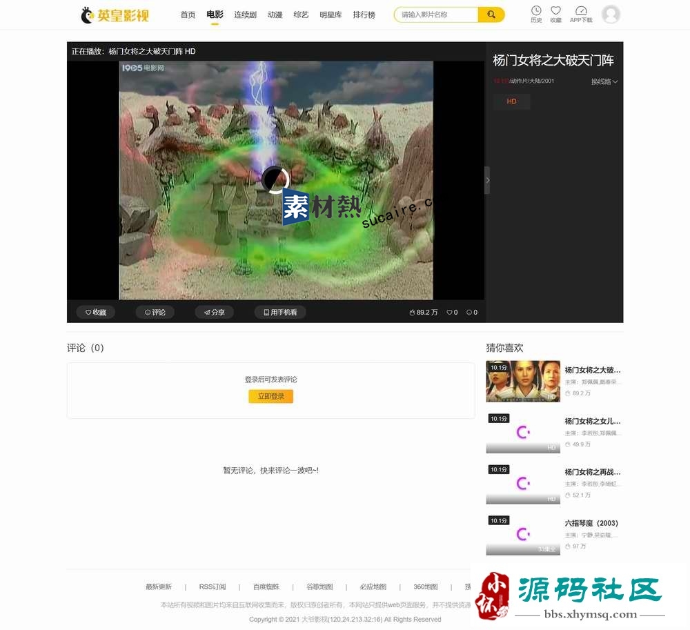Select the 电影 navigation tab
Viewport: 690px width, 630px height.
pos(215,14)
